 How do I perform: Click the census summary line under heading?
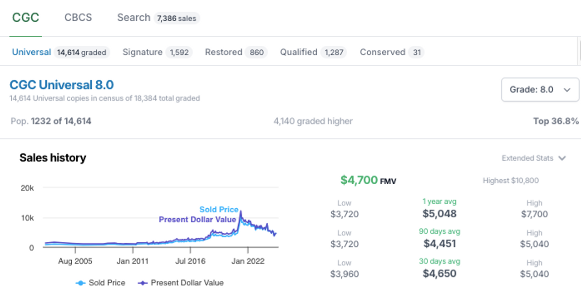tap(105, 98)
